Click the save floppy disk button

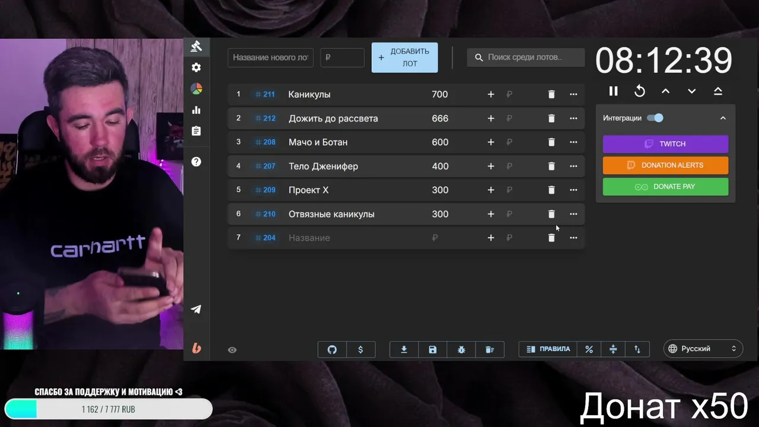click(433, 350)
